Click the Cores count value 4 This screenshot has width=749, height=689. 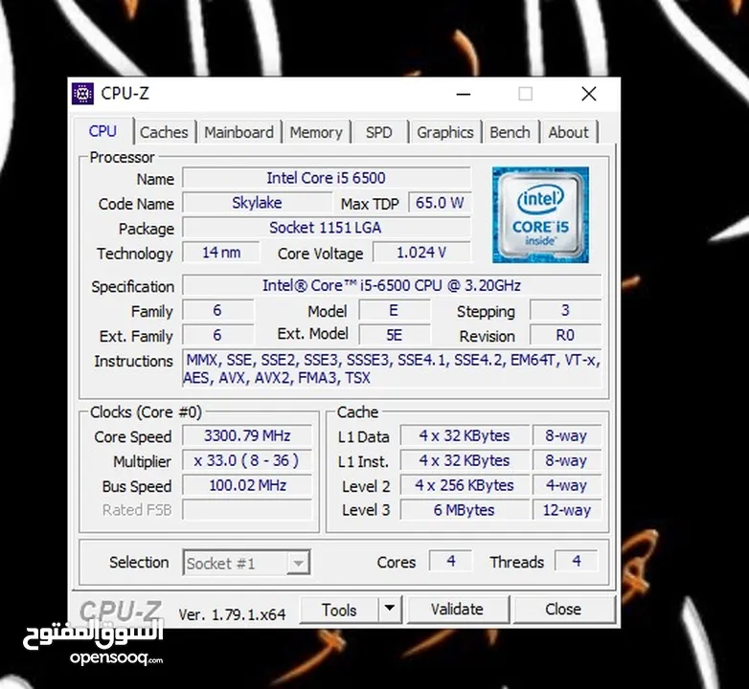coord(451,561)
